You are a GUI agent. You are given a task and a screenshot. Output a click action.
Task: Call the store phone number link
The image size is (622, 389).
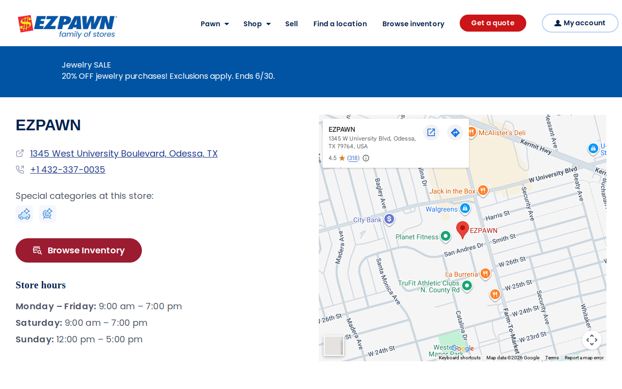point(68,170)
